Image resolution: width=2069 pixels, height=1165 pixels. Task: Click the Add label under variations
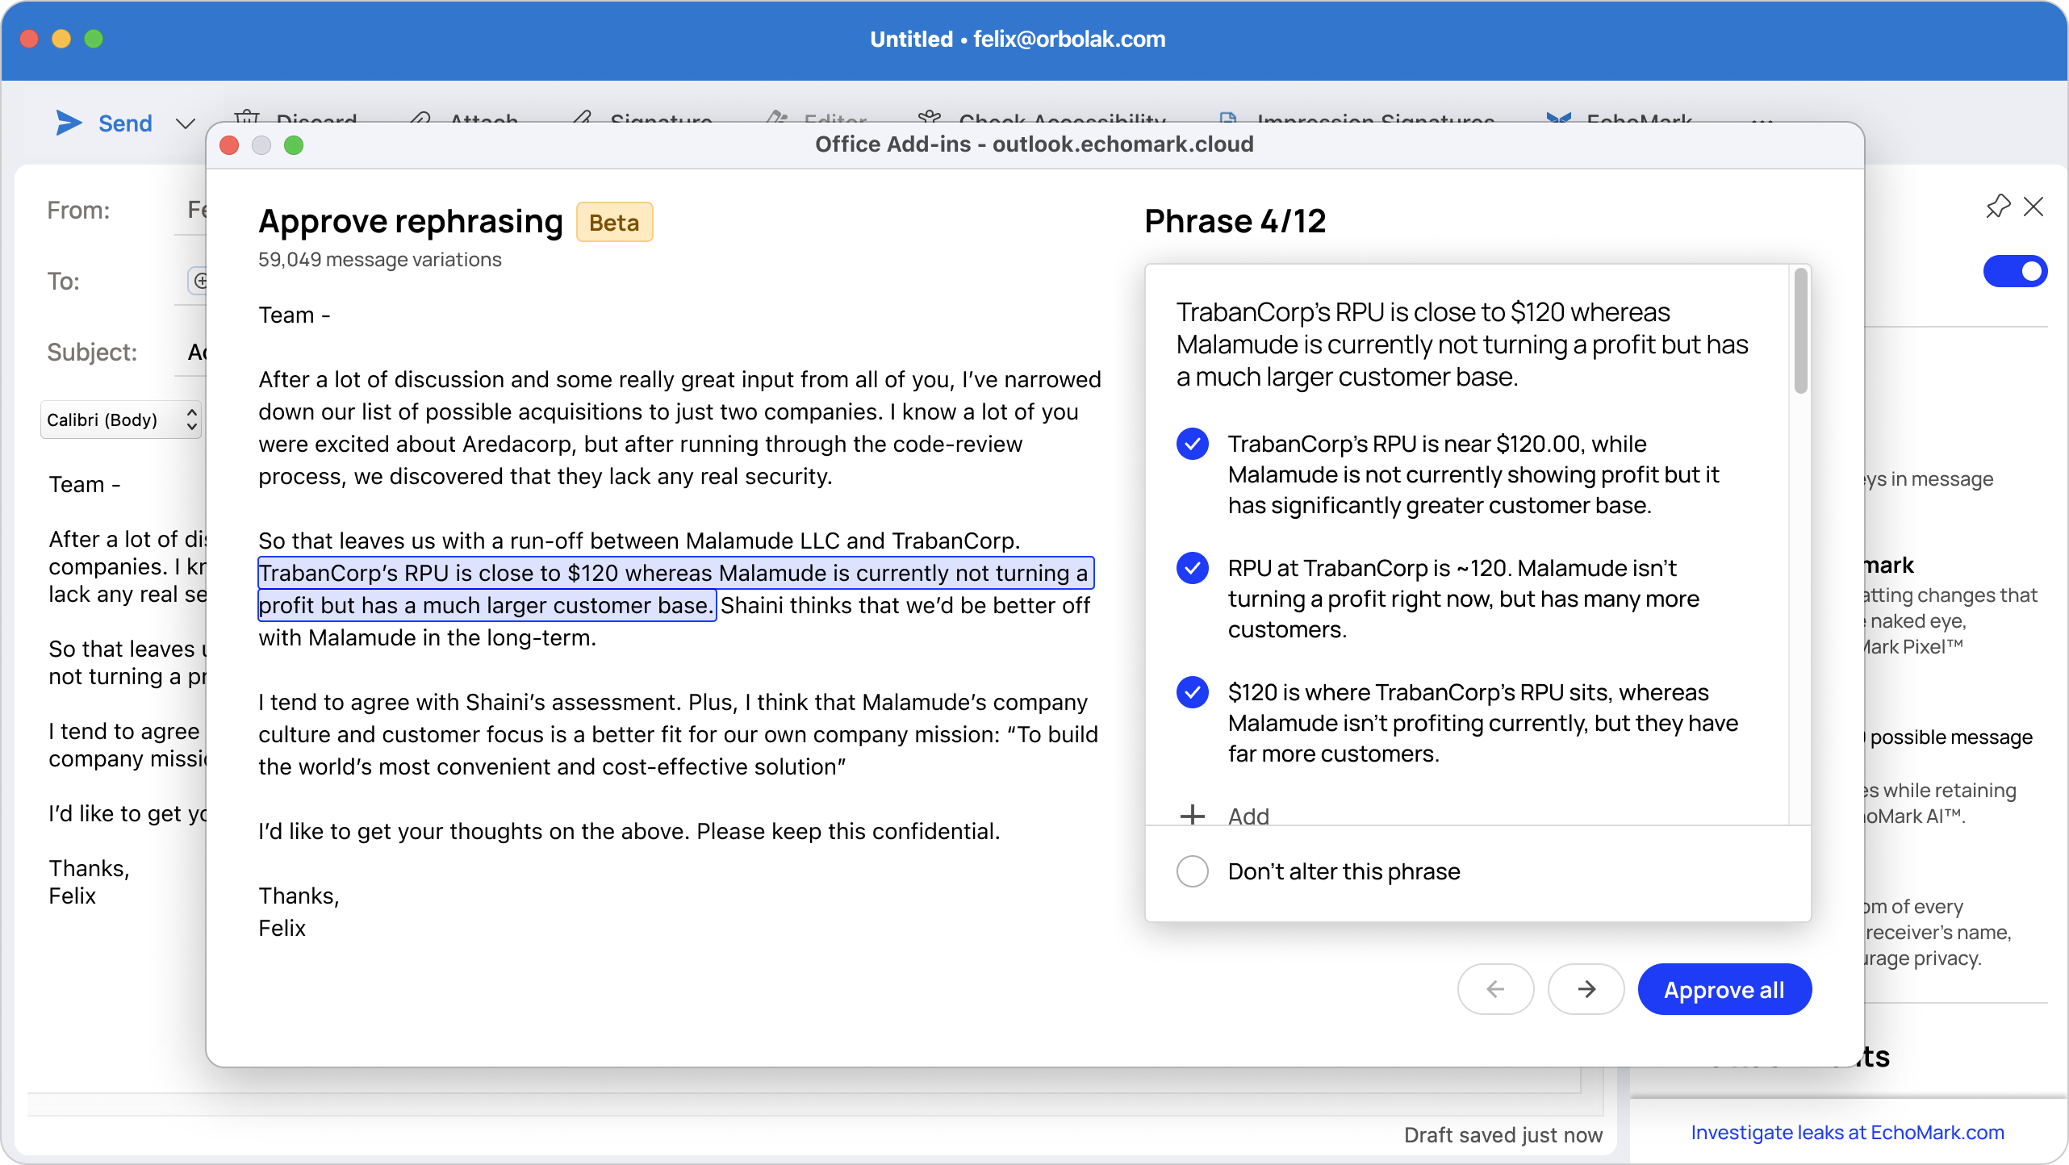(x=1248, y=816)
